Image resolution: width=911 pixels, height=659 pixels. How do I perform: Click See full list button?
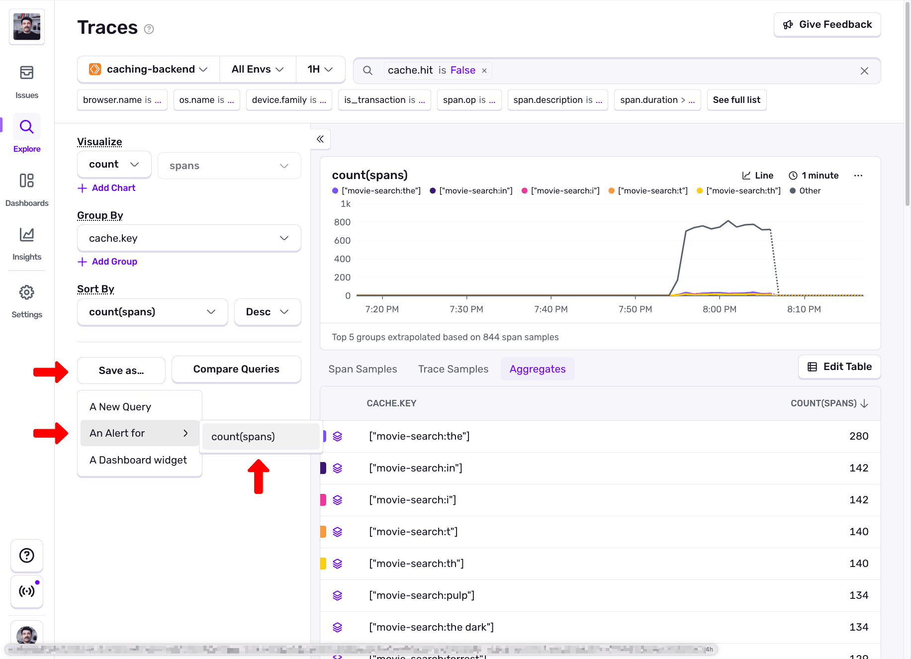pos(736,100)
